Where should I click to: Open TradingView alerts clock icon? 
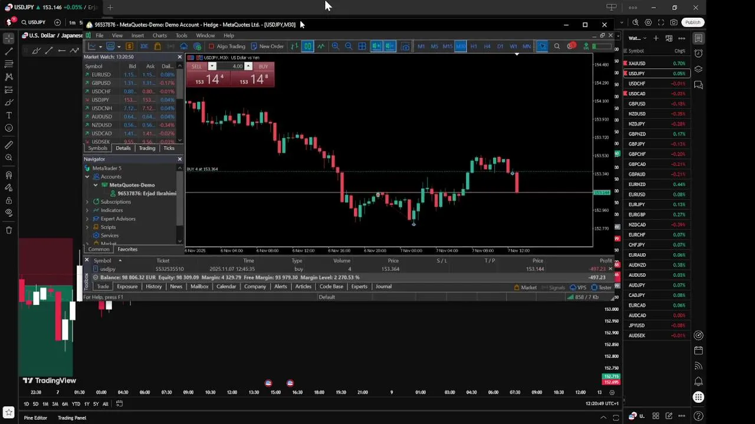pos(698,54)
